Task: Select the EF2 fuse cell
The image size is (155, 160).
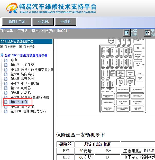Action: click(x=65, y=157)
